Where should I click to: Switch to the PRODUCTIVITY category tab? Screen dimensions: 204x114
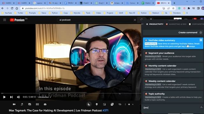click(155, 24)
